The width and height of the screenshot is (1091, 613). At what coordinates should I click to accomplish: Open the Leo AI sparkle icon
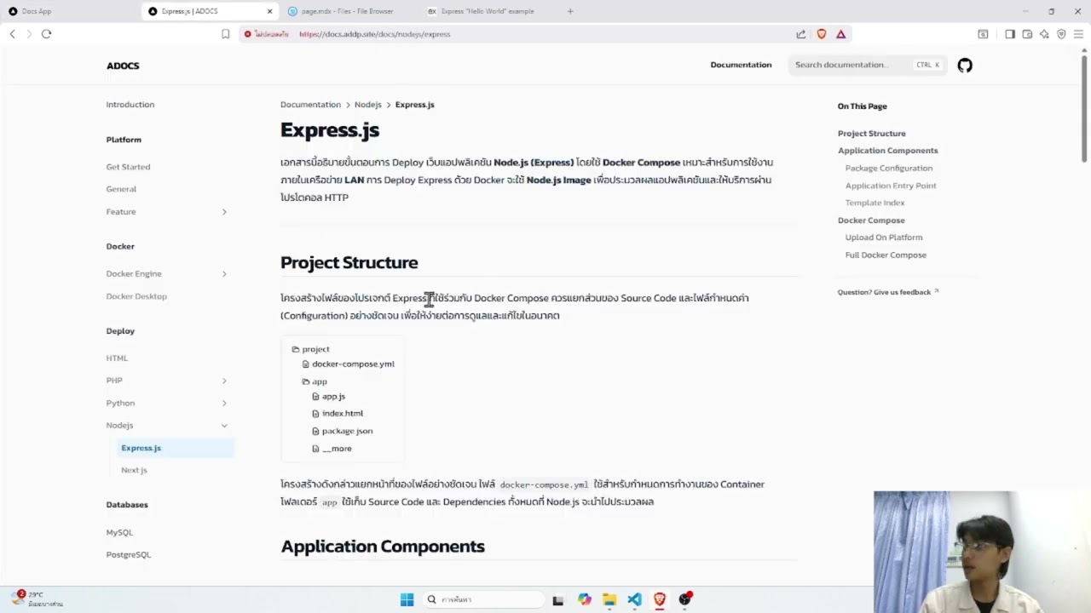(1044, 34)
